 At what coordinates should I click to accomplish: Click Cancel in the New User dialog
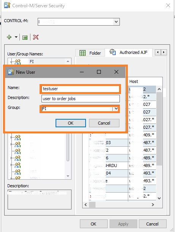[x=104, y=123]
